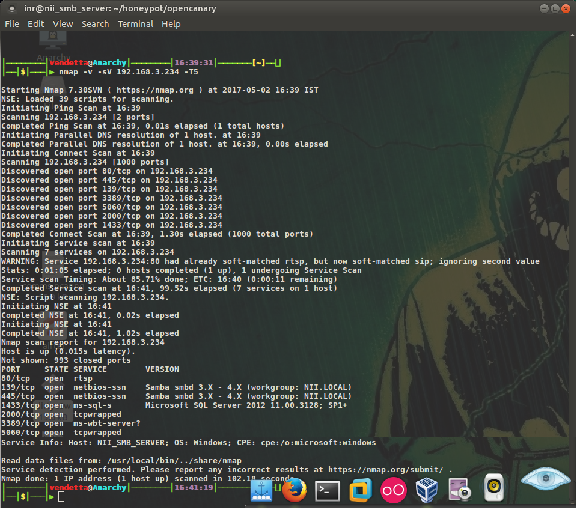Close the terminal window
Viewport: 577px width, 513px height.
566,8
